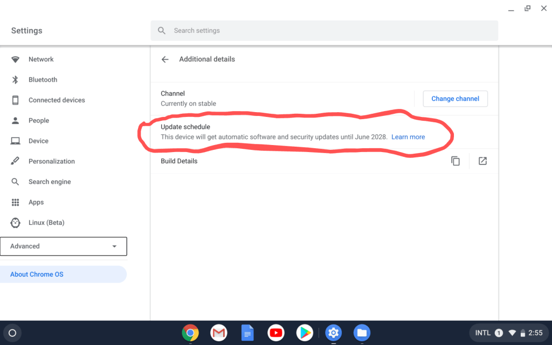Click the Change channel button

click(455, 99)
